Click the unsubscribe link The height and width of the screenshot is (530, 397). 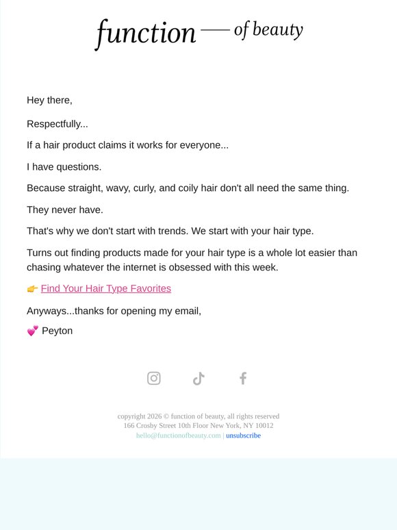click(243, 436)
